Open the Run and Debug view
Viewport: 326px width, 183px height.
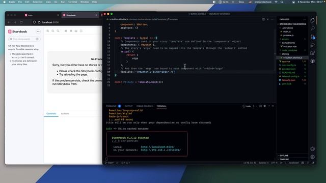(x=312, y=45)
